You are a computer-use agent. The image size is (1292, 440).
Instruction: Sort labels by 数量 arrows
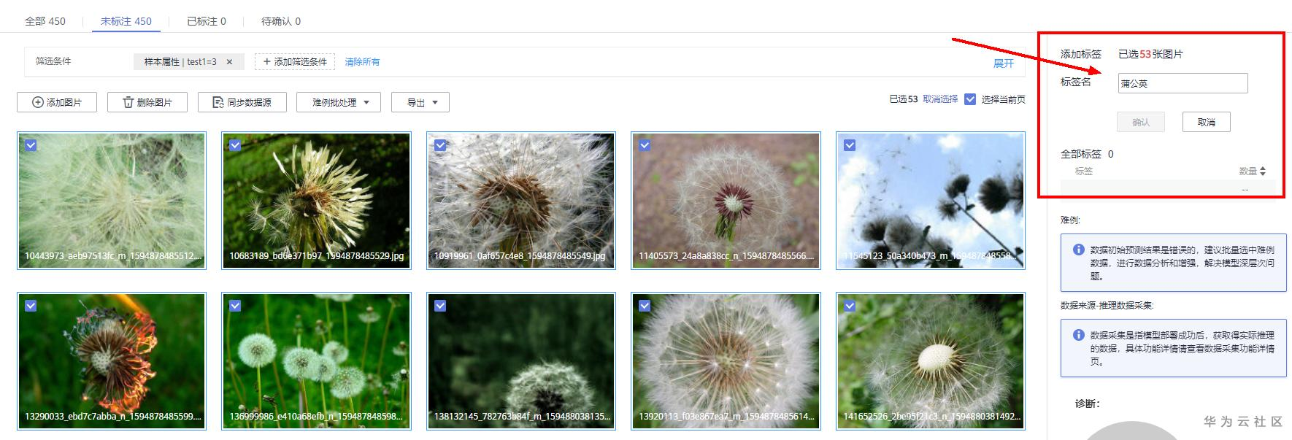1263,171
